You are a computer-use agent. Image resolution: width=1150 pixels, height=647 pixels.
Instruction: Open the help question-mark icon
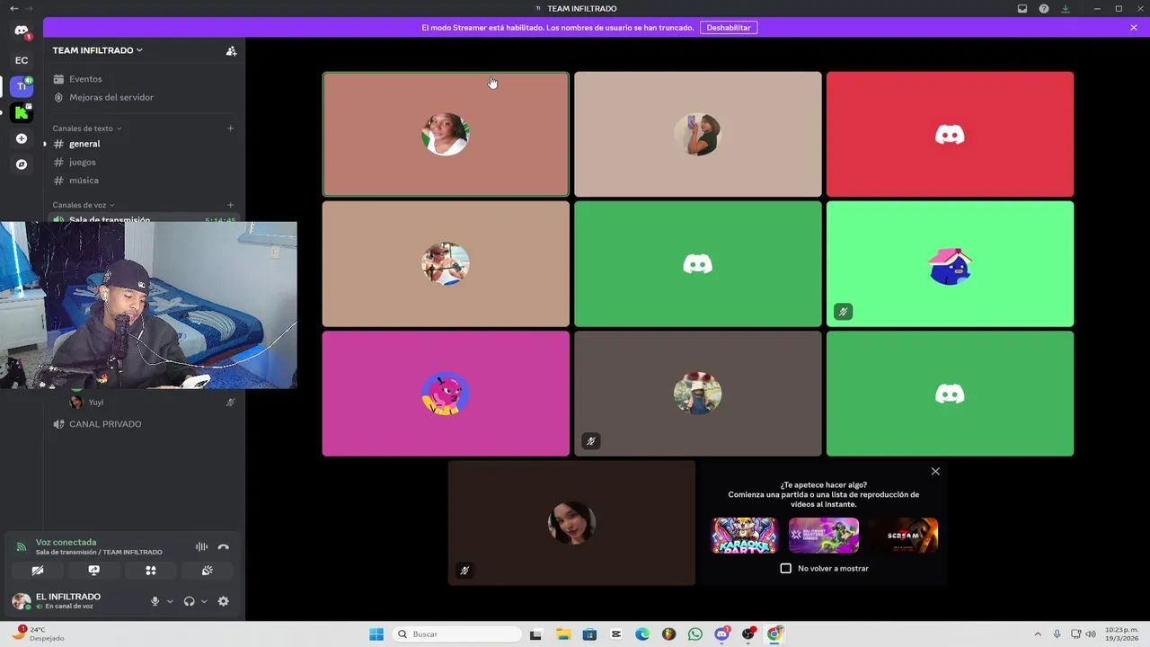click(x=1044, y=9)
